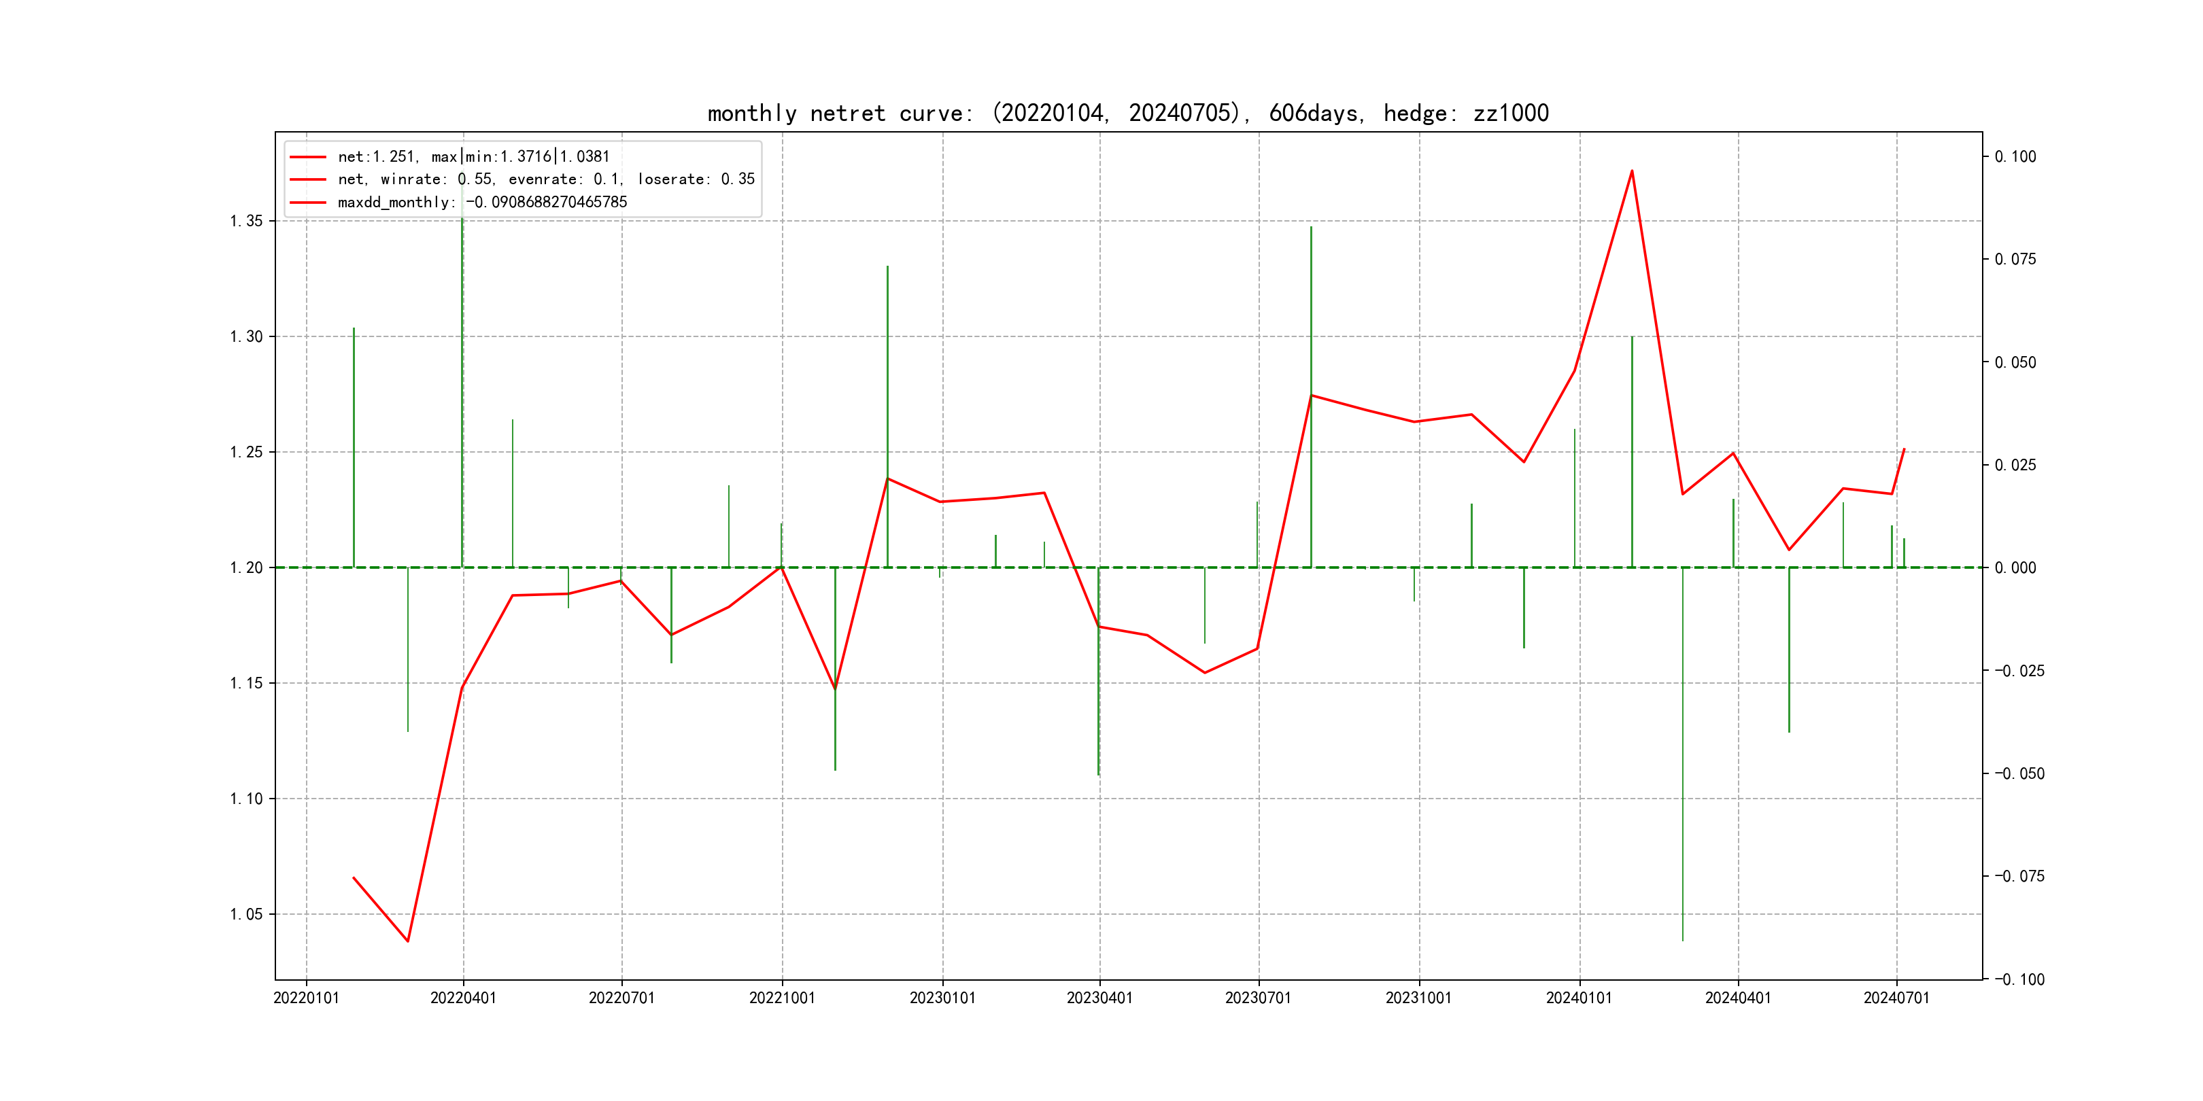Click the 0.100 right axis label
Image resolution: width=2203 pixels, height=1101 pixels.
2015,156
